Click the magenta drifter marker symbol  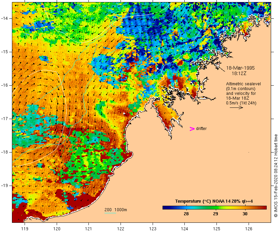[x=192, y=129]
